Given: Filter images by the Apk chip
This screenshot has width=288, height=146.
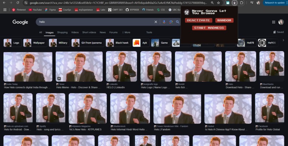Looking at the screenshot, I should point(141,43).
